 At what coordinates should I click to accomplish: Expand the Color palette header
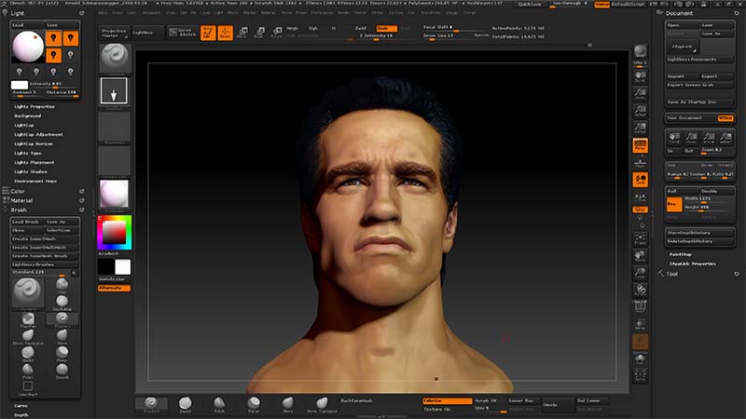[x=18, y=191]
